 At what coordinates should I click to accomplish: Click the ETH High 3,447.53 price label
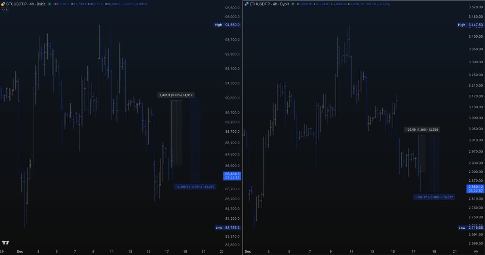(x=470, y=25)
